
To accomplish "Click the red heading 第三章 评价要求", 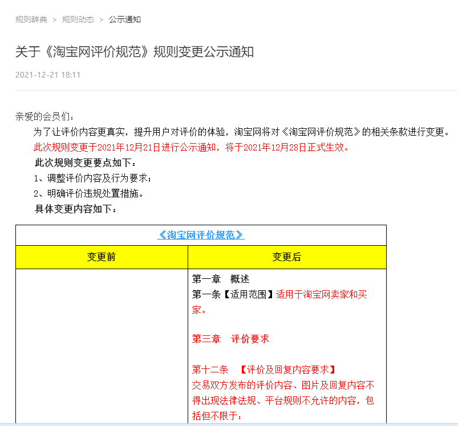I will 230,339.
